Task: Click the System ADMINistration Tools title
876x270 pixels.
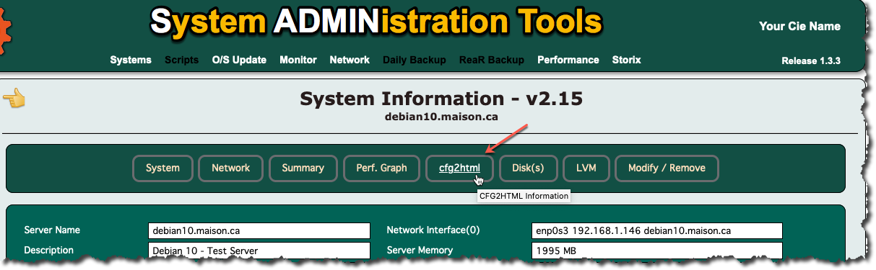Action: (x=376, y=22)
